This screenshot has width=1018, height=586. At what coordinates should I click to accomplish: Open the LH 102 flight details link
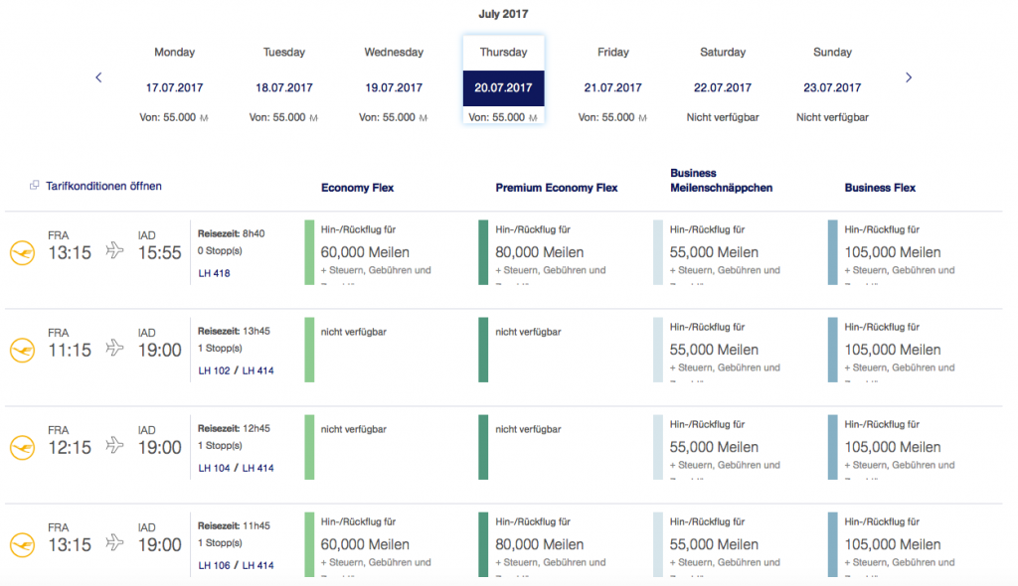(x=214, y=370)
